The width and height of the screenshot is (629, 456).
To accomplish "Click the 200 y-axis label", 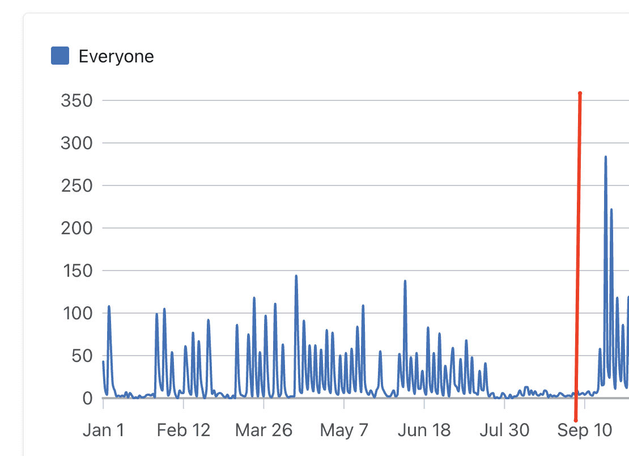I will point(76,228).
